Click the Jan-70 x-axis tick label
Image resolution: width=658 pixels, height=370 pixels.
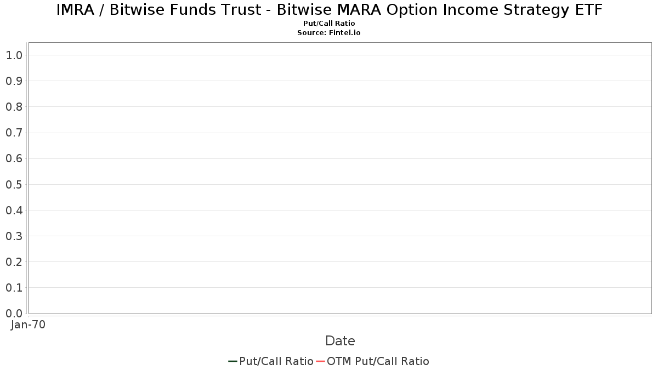pyautogui.click(x=28, y=325)
